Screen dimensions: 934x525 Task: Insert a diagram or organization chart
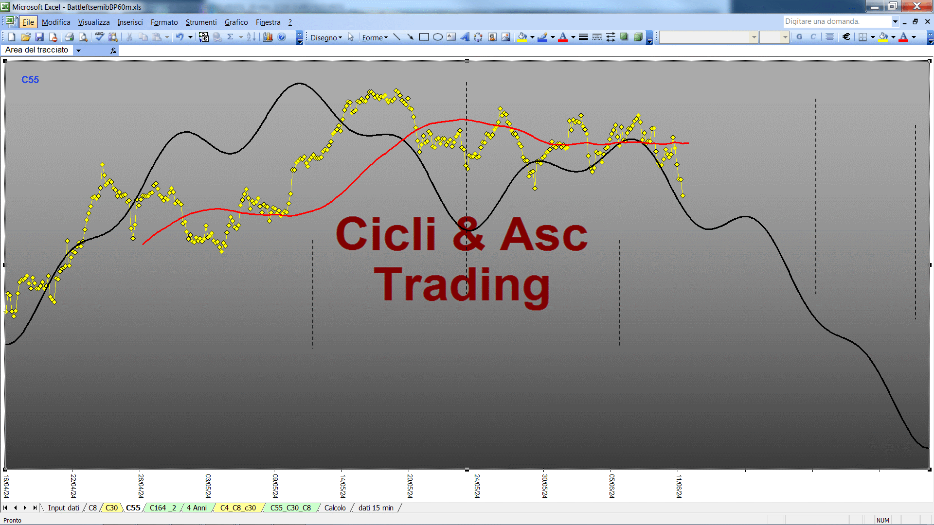point(478,37)
